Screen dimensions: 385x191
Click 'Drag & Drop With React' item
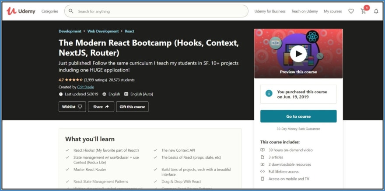pos(181,181)
